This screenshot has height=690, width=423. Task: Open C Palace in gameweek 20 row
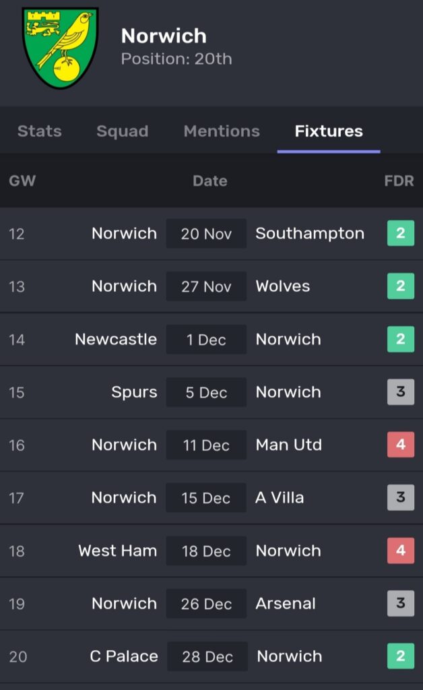coord(124,656)
